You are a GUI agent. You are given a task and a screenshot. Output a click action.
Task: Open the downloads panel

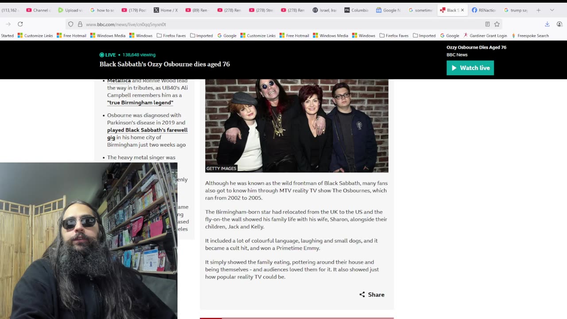tap(547, 24)
